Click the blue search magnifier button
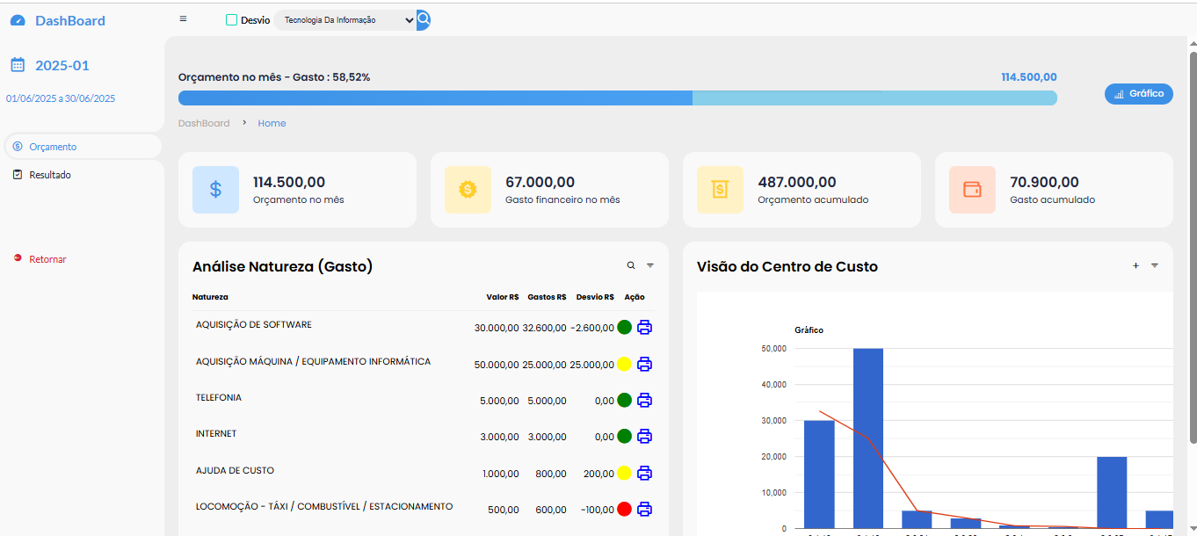The image size is (1197, 536). point(423,19)
